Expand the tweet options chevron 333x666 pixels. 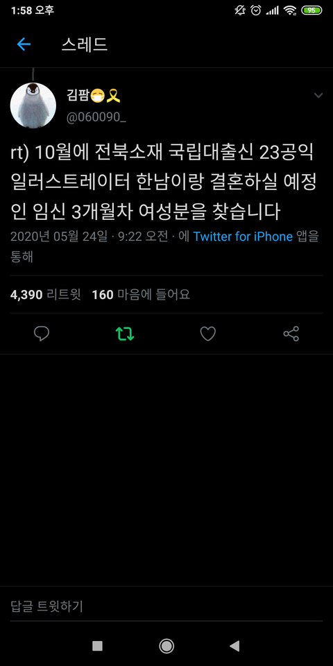pyautogui.click(x=318, y=95)
